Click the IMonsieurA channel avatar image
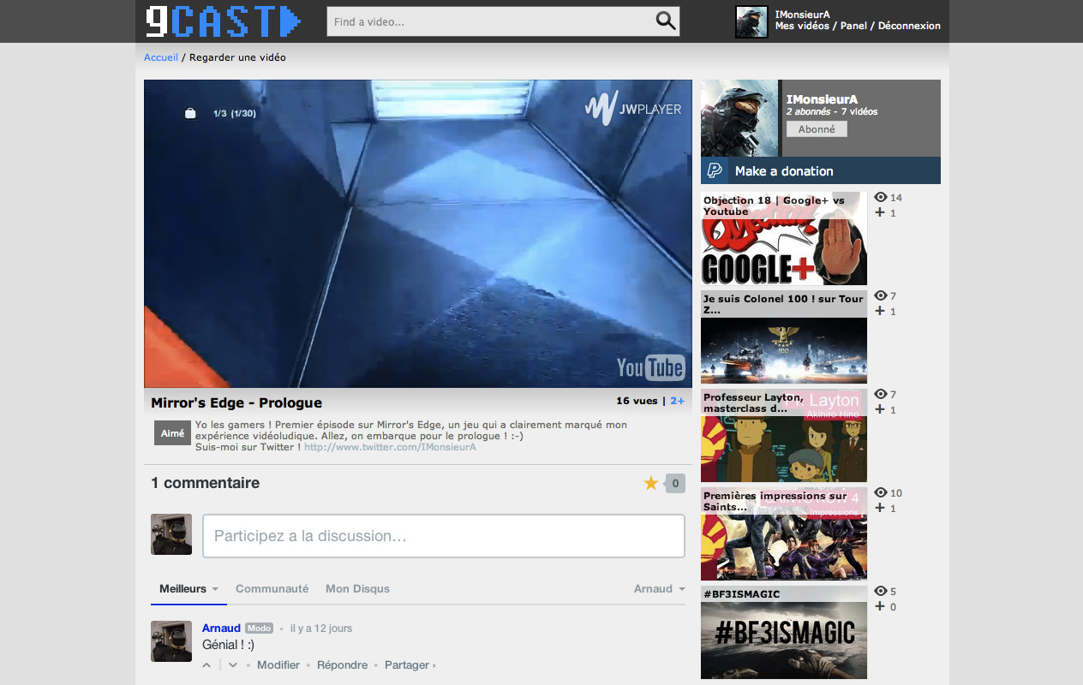The width and height of the screenshot is (1083, 685). (739, 117)
